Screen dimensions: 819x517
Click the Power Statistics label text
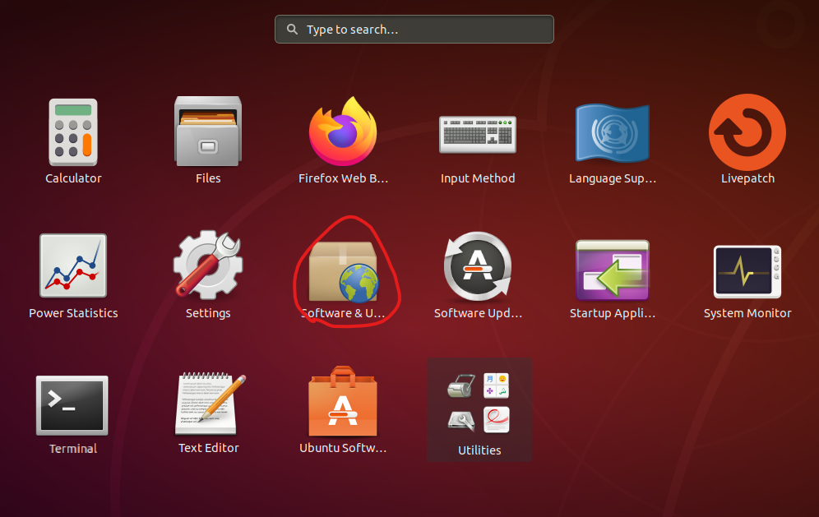point(73,313)
